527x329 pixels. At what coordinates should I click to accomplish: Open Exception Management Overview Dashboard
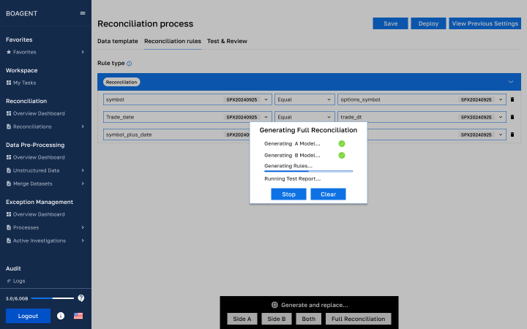(39, 214)
